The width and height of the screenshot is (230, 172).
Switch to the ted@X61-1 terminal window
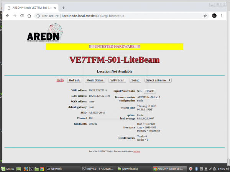tap(99, 169)
